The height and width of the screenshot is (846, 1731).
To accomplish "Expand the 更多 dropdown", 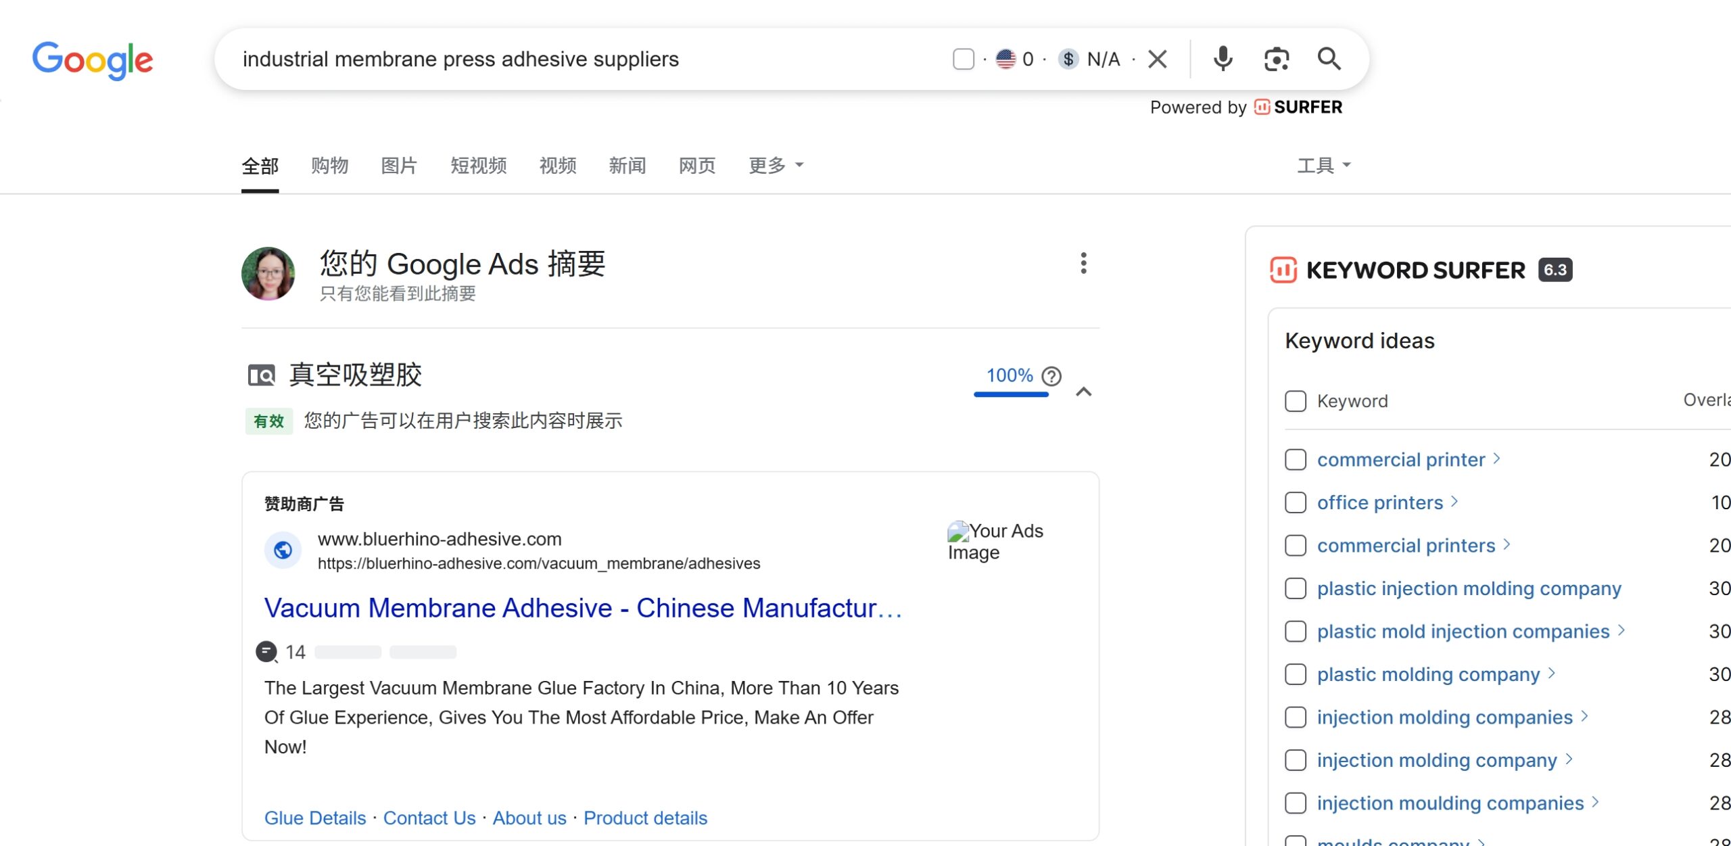I will (x=776, y=166).
